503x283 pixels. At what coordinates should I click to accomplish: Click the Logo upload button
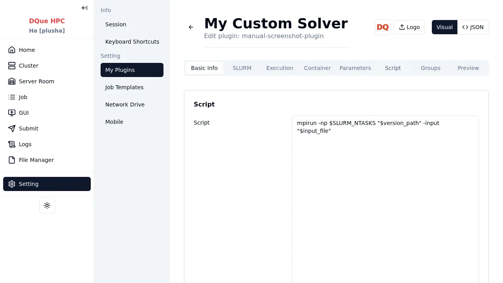coord(409,27)
